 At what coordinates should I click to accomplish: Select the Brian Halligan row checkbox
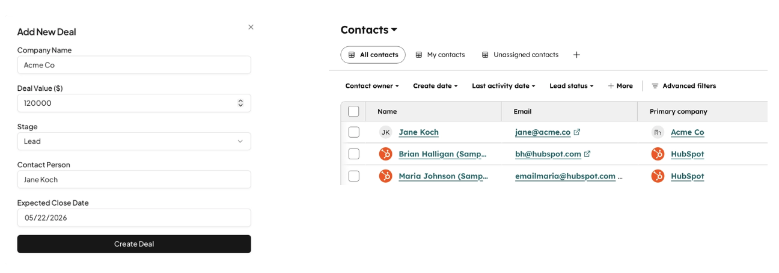353,154
